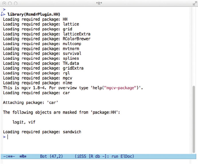
Task: Click the *R* buffer name in mode line
Action: pos(23,157)
